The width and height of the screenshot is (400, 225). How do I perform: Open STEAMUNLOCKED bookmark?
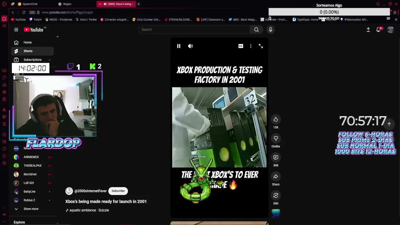[178, 19]
